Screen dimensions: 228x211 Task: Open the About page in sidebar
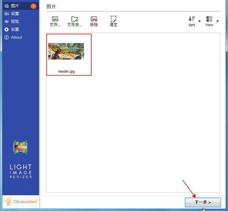click(x=16, y=37)
